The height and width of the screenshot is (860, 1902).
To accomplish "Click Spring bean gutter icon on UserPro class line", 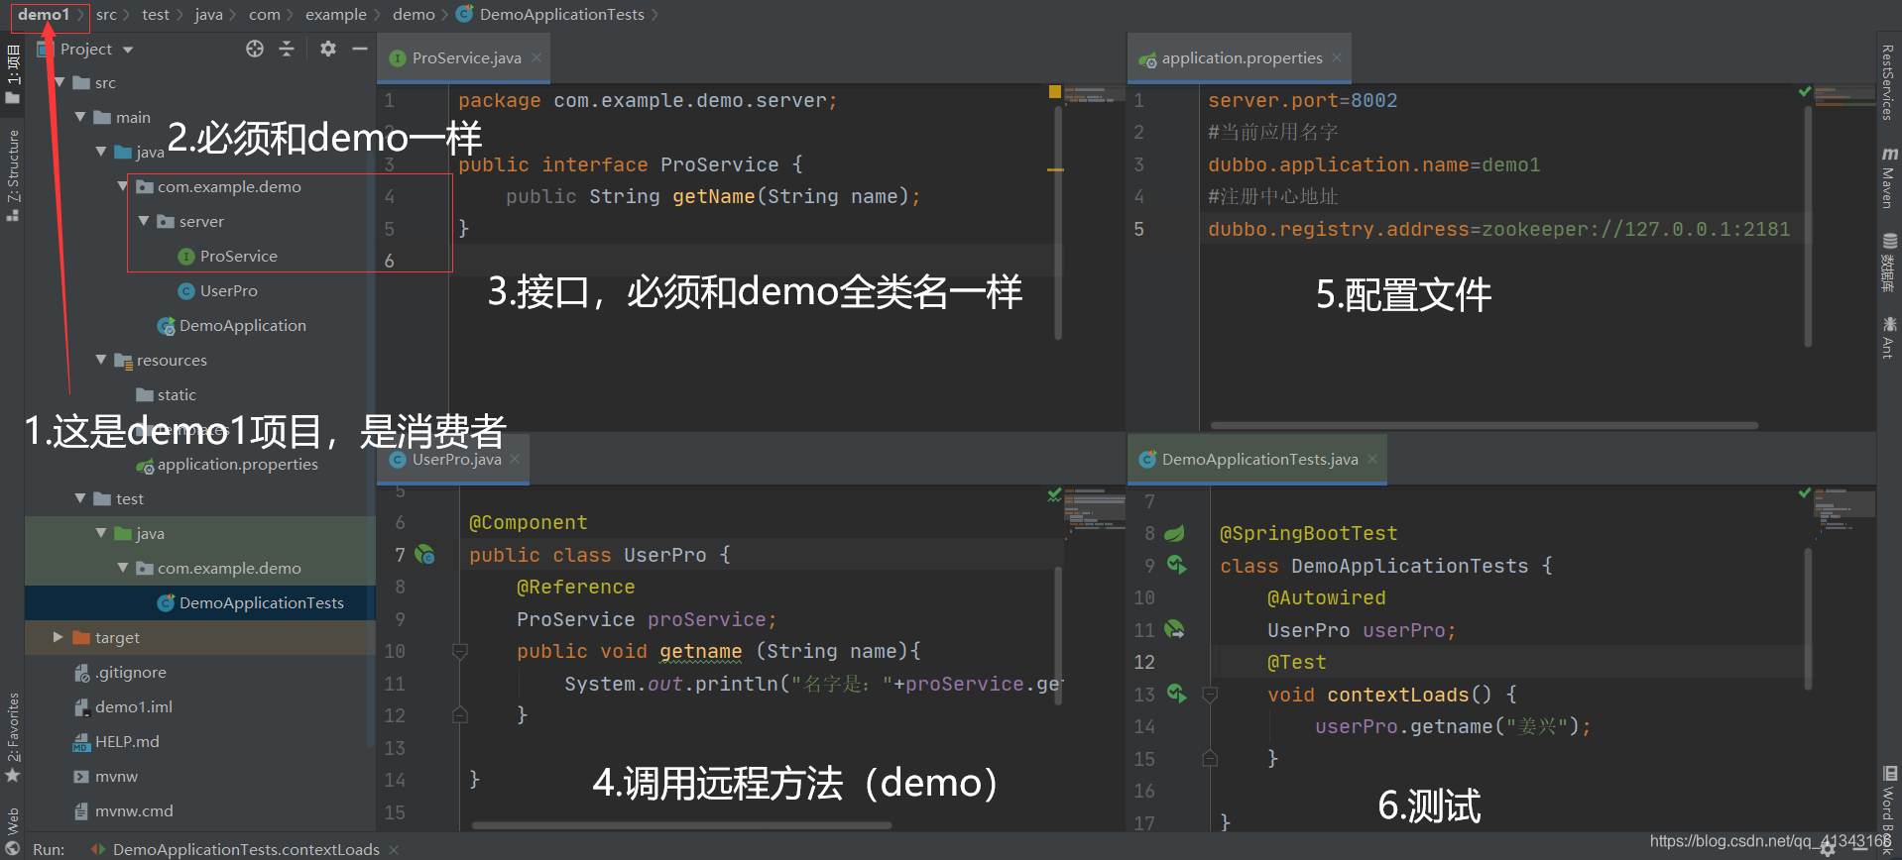I will 424,555.
